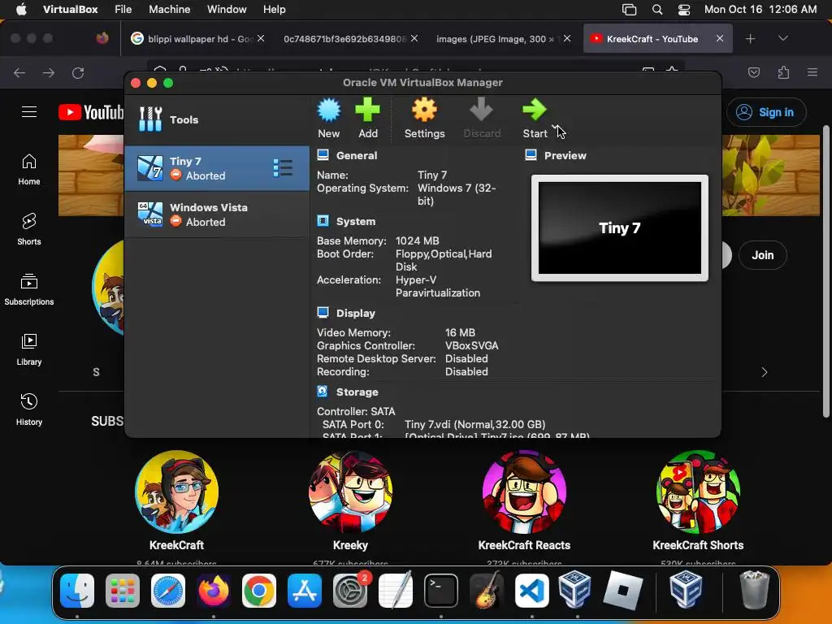Click the General section header
The width and height of the screenshot is (832, 624).
tap(357, 155)
